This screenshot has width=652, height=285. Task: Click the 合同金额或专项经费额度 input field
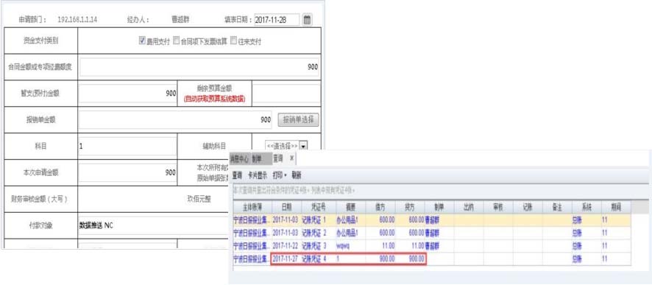[199, 68]
